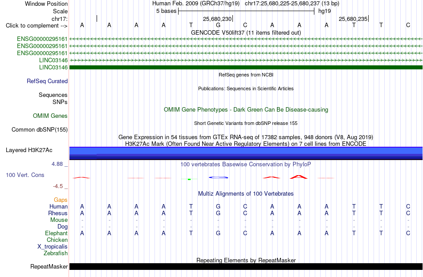Click 'Short Genetic Variants from dbSNP' title
423x277 pixels.
(x=246, y=123)
